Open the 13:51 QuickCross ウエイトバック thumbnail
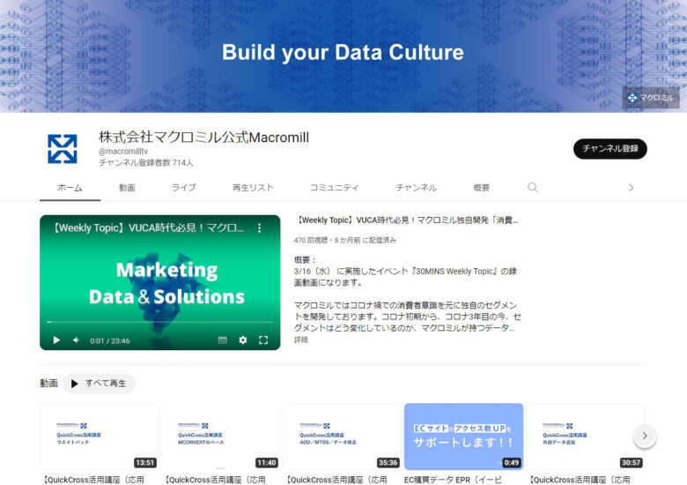This screenshot has width=687, height=485. pos(99,436)
